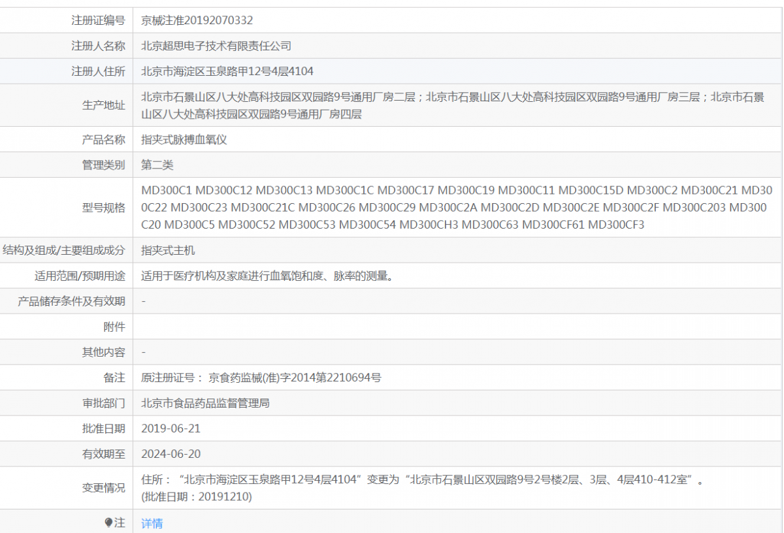The height and width of the screenshot is (533, 784).
Task: Click the 注册证编号 label cell
Action: click(66, 20)
